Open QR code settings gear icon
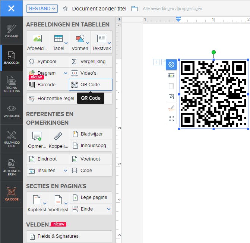 click(x=171, y=65)
